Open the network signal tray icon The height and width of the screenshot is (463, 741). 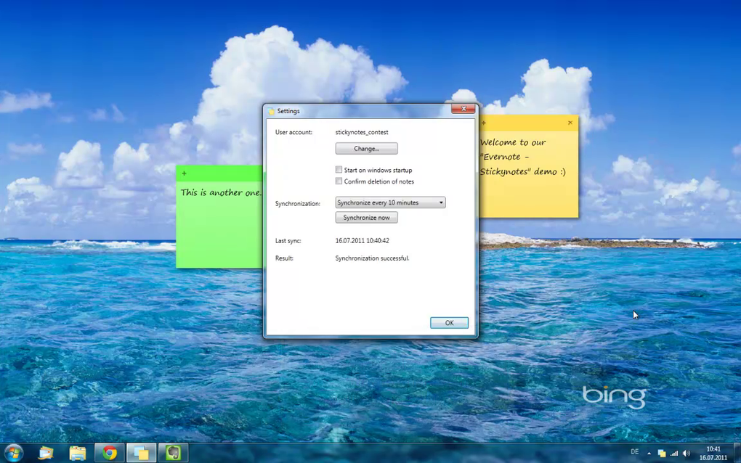(x=674, y=453)
